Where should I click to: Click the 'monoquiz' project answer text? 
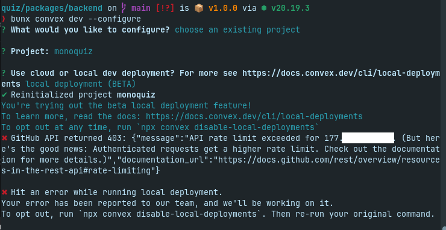tap(74, 52)
